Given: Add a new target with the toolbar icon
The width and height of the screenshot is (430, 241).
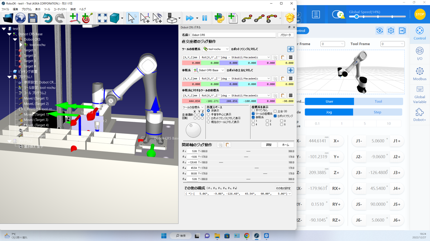Looking at the screenshot, I should pyautogui.click(x=86, y=18).
